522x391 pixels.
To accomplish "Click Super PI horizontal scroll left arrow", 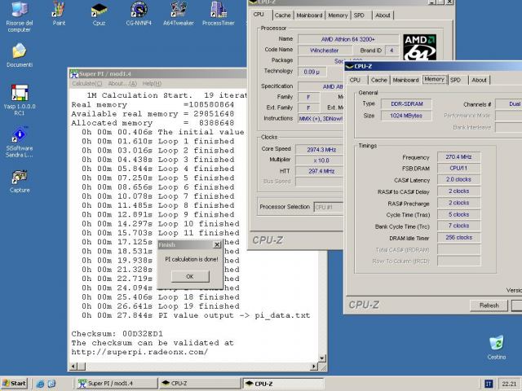I will pyautogui.click(x=74, y=367).
